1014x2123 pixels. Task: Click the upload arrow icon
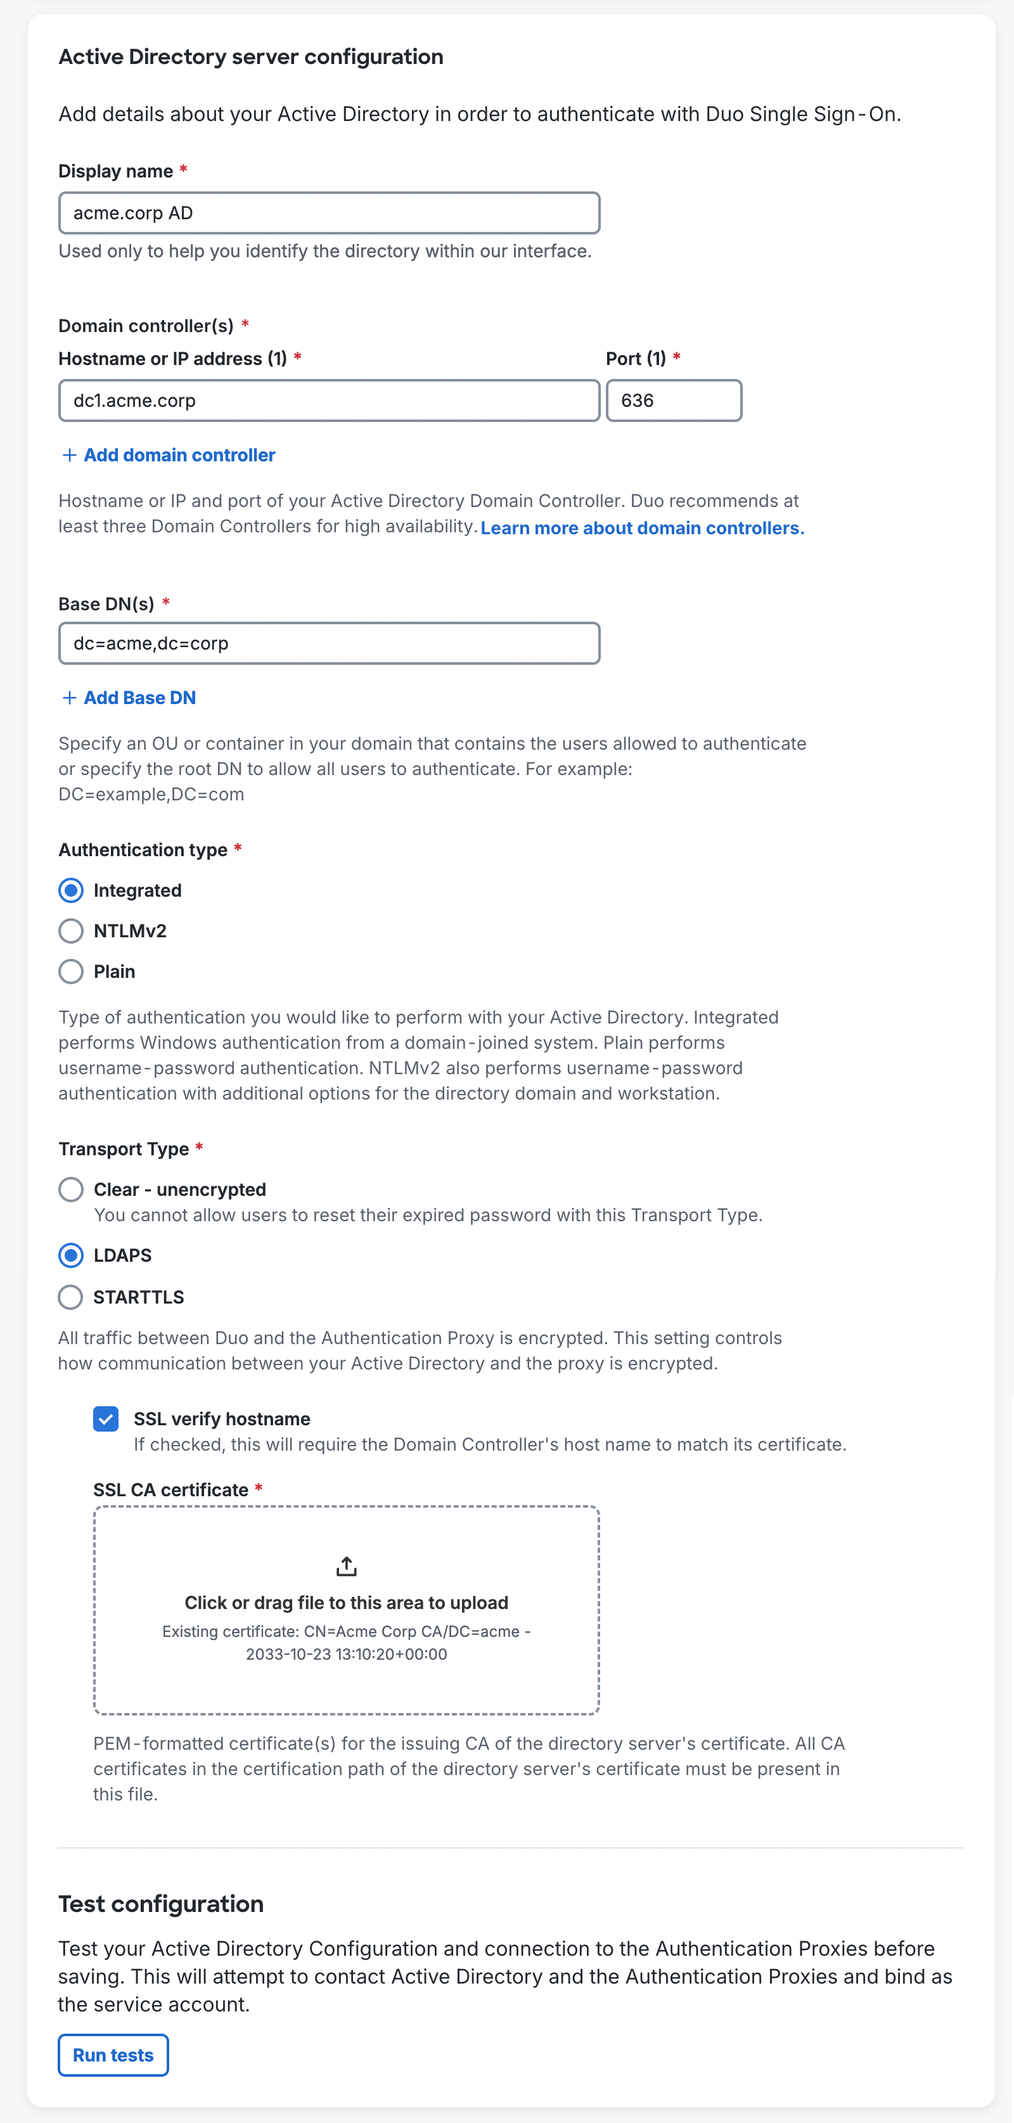[346, 1566]
